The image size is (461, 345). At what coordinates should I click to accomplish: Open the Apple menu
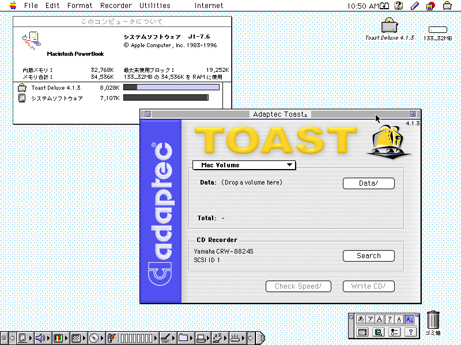coord(13,5)
